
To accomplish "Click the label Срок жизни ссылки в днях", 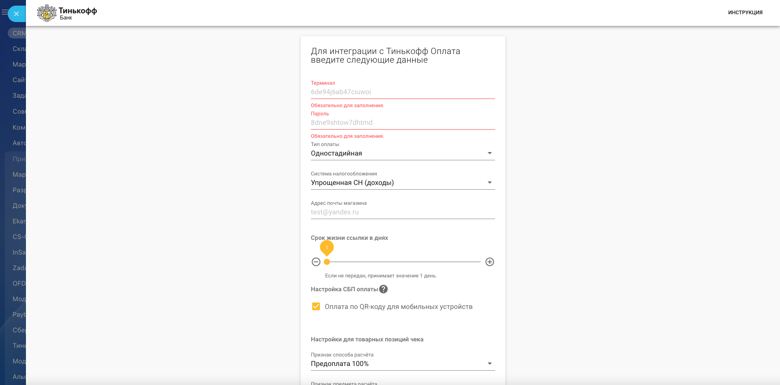I will [x=349, y=238].
